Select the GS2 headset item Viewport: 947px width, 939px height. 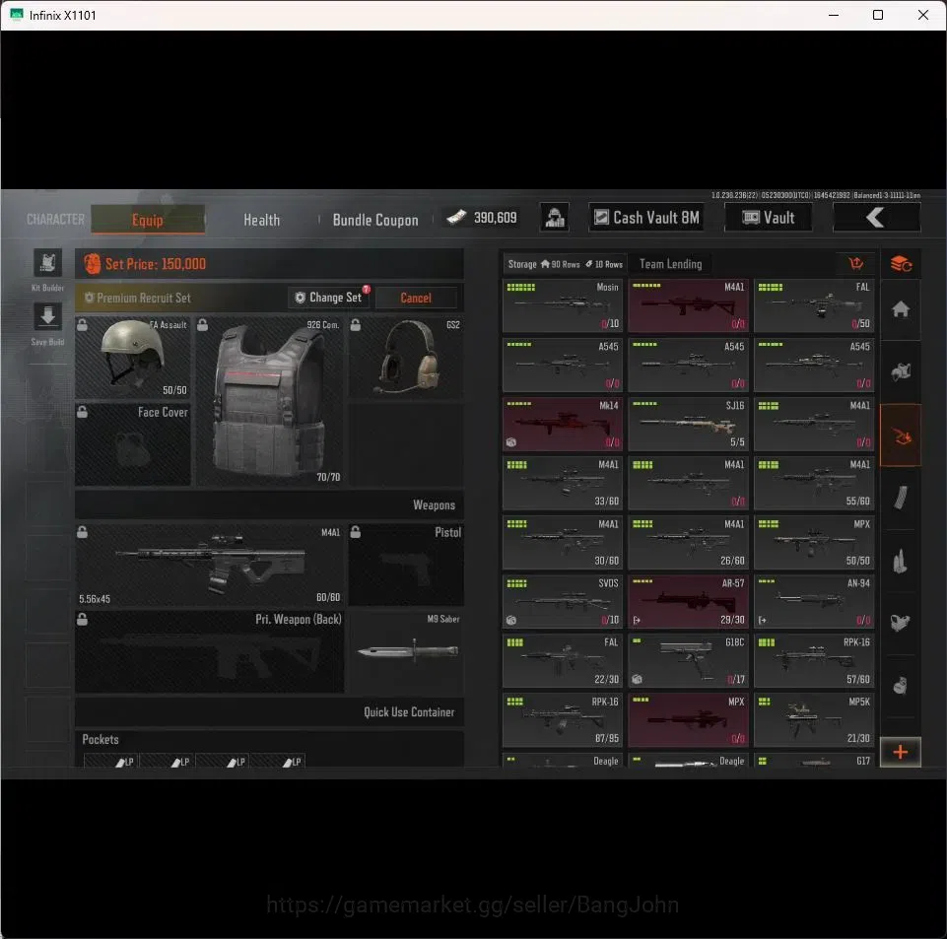pos(406,358)
